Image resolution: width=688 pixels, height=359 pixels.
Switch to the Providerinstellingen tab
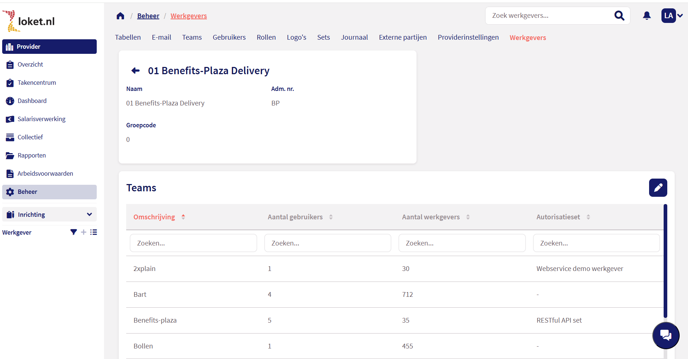(x=468, y=37)
